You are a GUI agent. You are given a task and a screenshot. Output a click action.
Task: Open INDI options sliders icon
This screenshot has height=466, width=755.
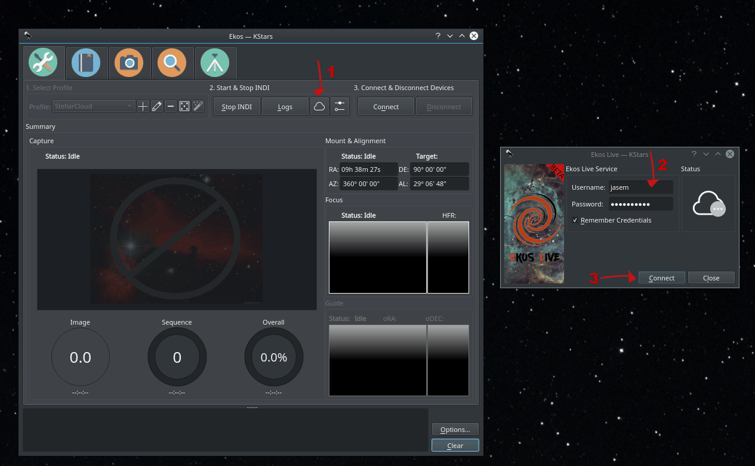pos(340,107)
